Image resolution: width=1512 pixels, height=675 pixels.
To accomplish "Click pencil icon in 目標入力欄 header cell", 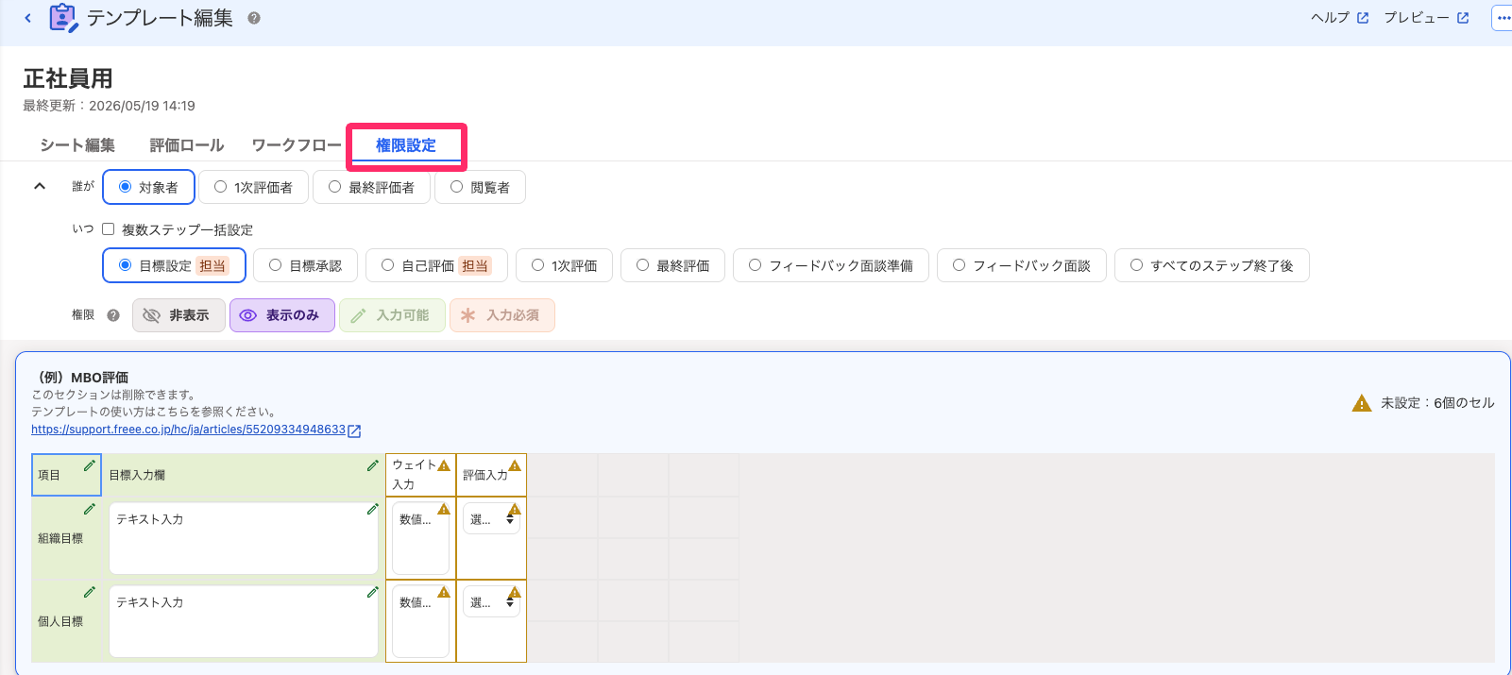I will click(x=373, y=465).
